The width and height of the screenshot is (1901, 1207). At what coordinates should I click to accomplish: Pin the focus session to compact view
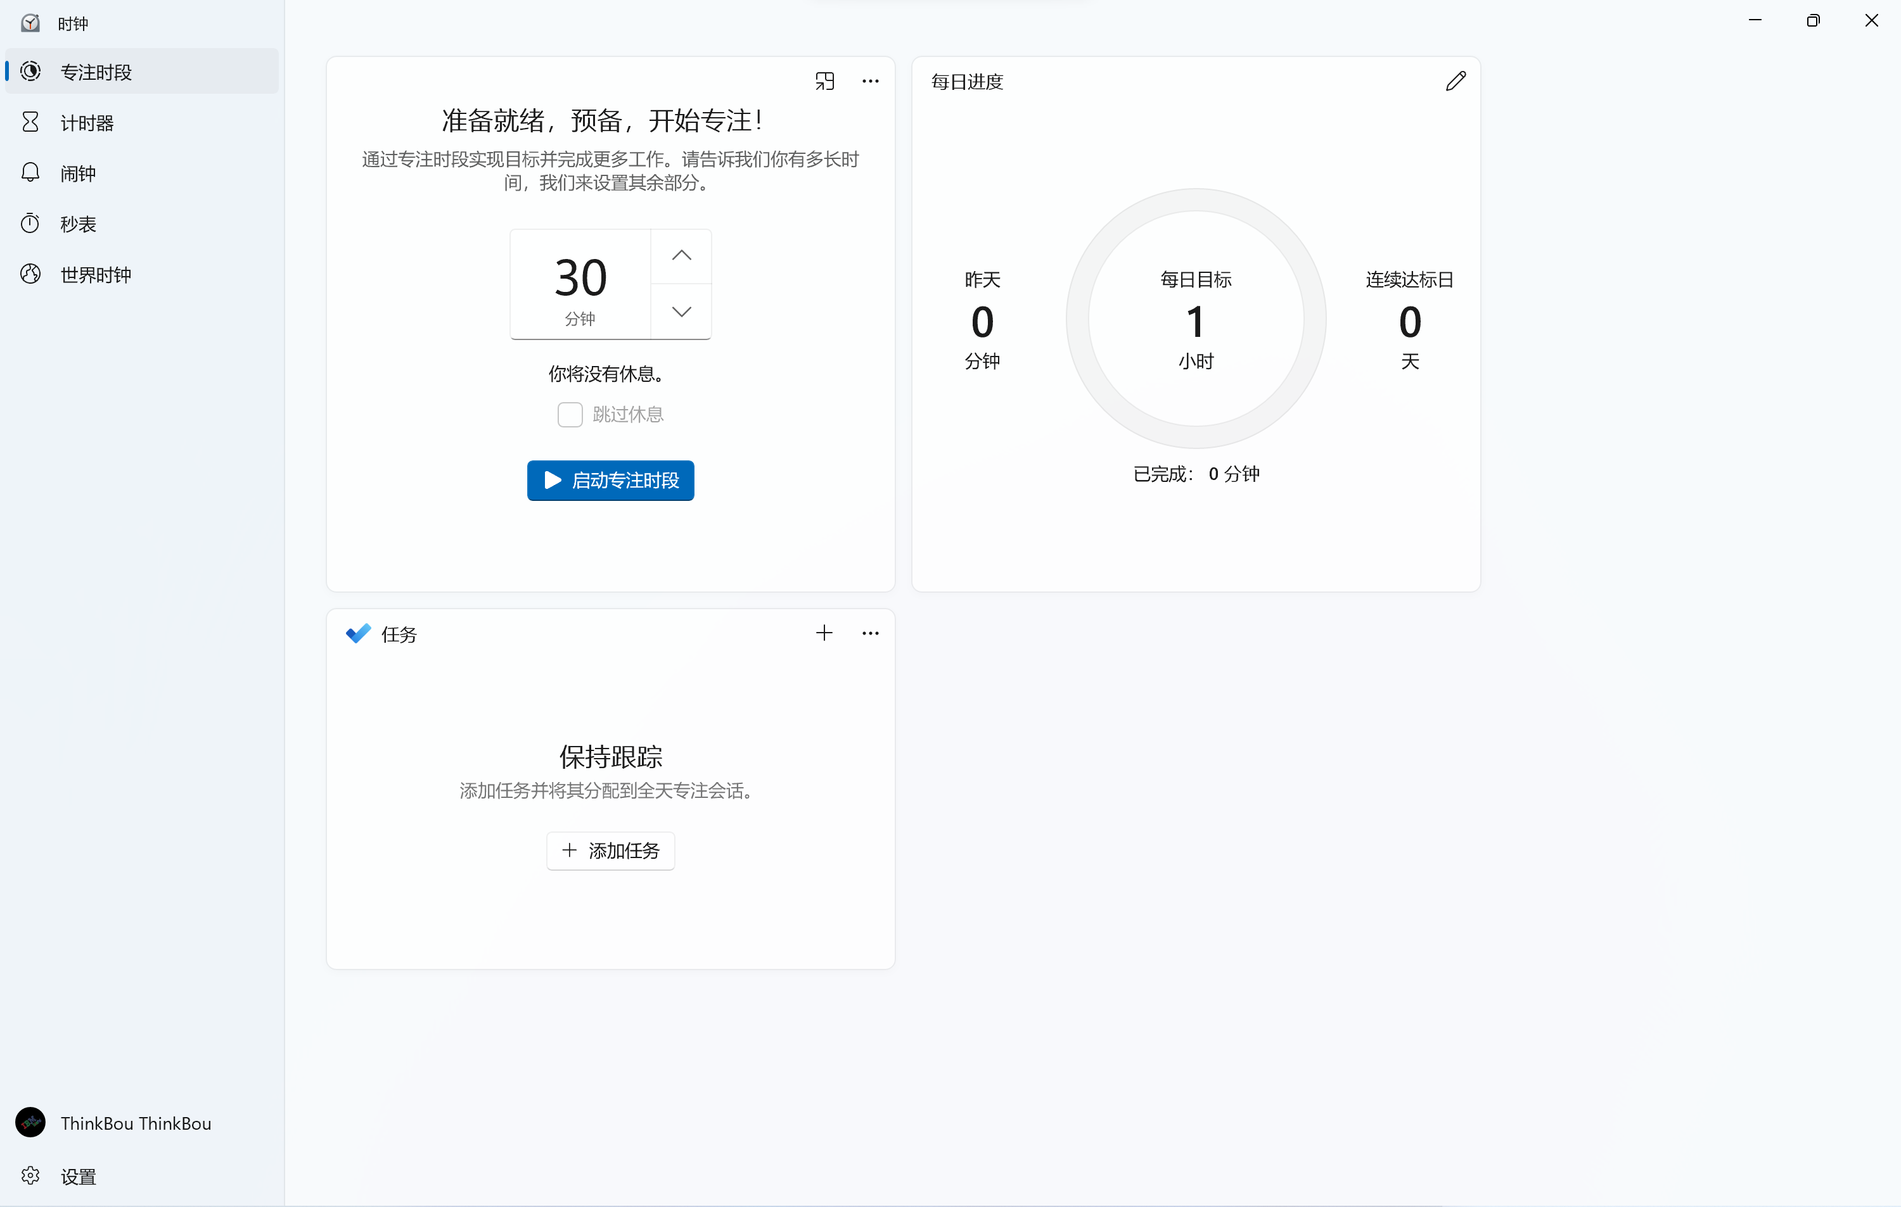click(x=825, y=80)
